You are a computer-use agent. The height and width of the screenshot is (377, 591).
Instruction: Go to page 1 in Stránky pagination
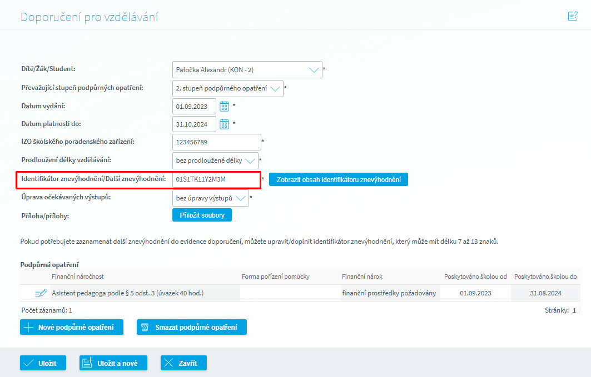[x=574, y=311]
